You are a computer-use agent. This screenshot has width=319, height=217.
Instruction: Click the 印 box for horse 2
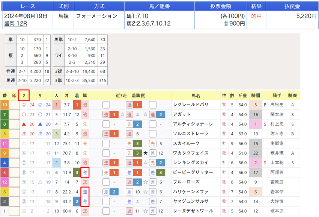14,202
